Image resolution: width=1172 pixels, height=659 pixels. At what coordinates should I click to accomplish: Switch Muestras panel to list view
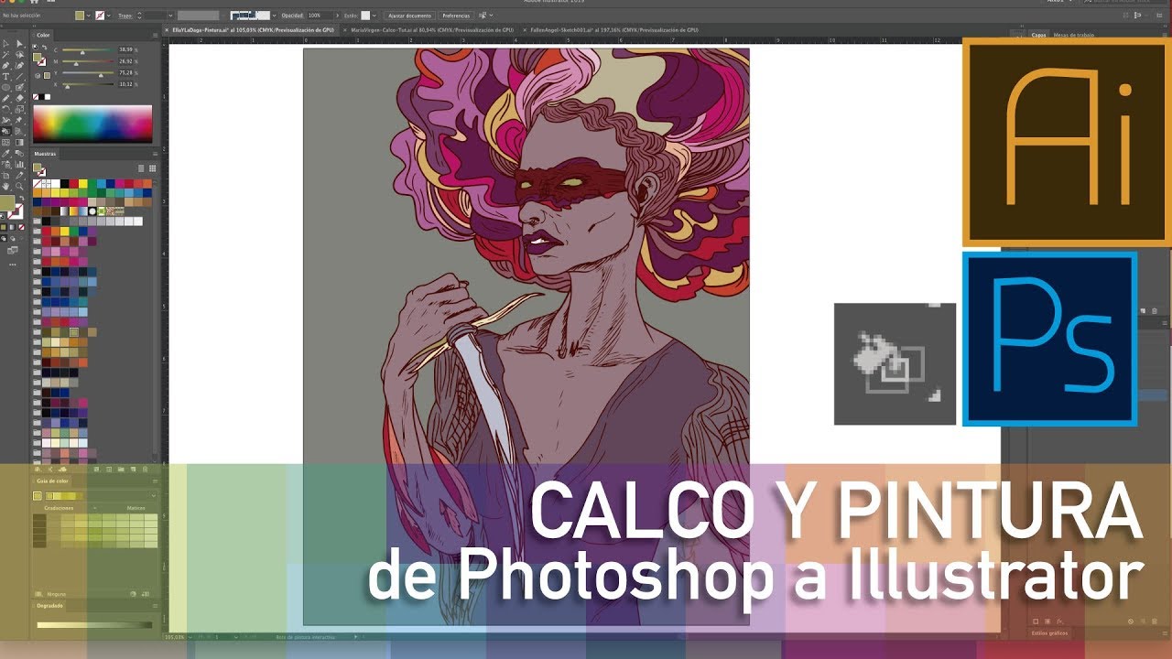click(141, 168)
